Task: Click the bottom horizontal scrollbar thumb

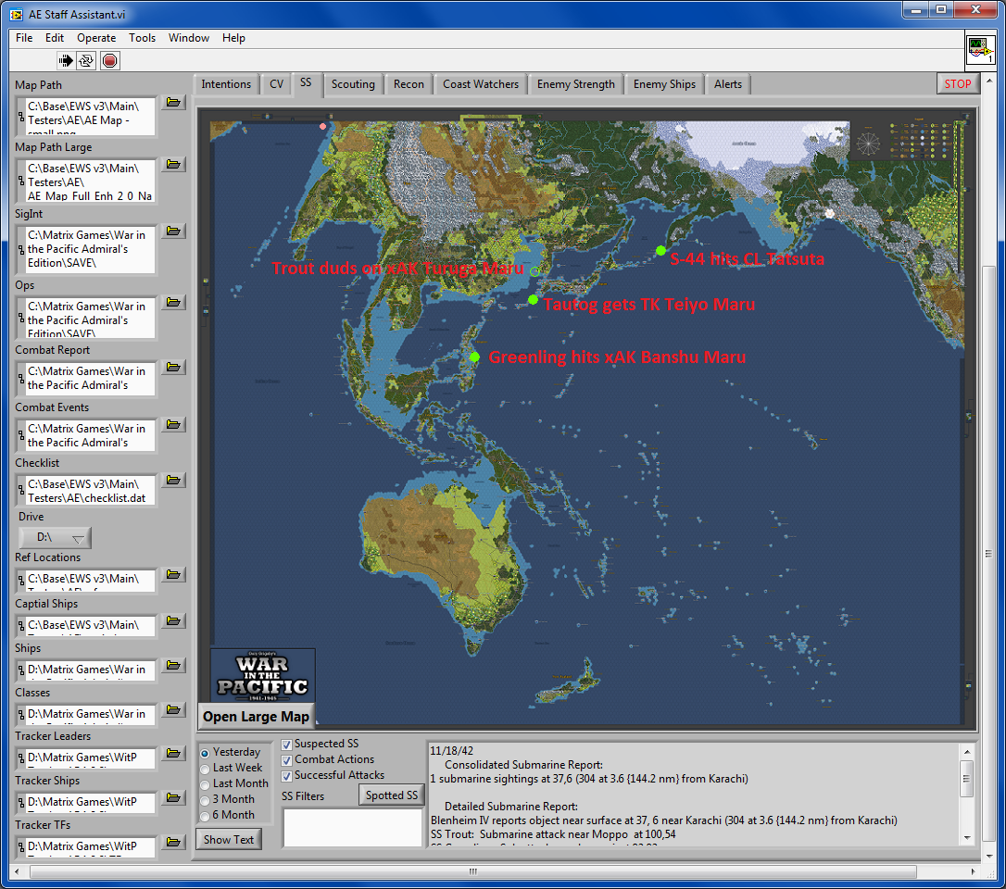Action: point(472,871)
